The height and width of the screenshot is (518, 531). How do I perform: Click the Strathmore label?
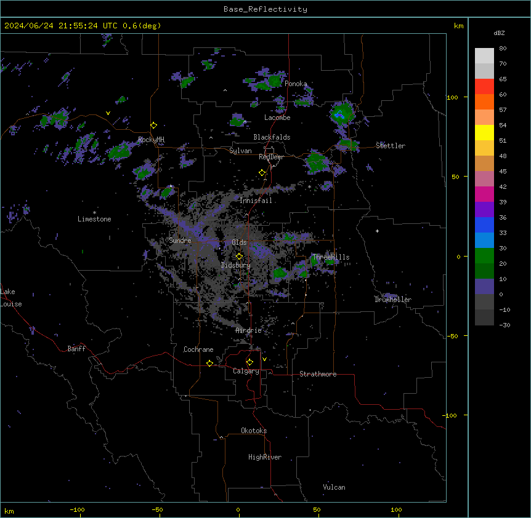click(x=318, y=374)
